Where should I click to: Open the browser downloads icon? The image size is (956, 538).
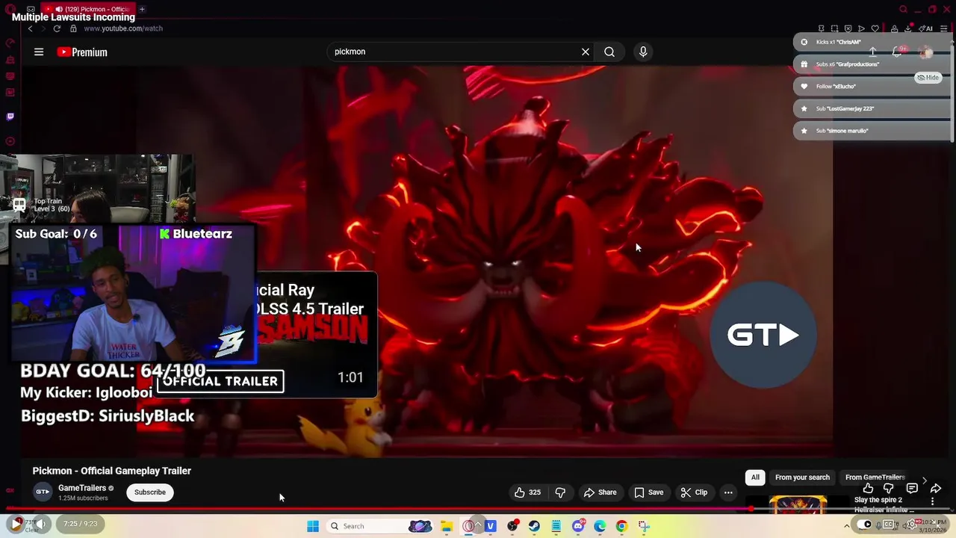908,28
